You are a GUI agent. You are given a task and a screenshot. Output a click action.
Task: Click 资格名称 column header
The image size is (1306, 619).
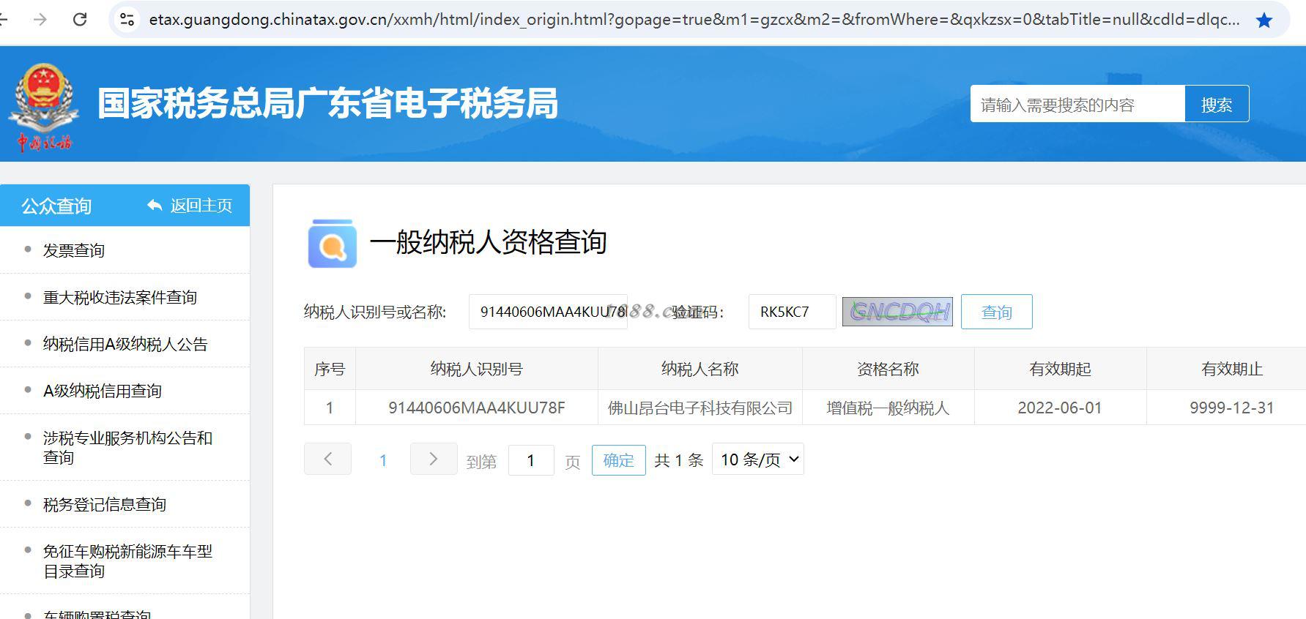coord(888,369)
